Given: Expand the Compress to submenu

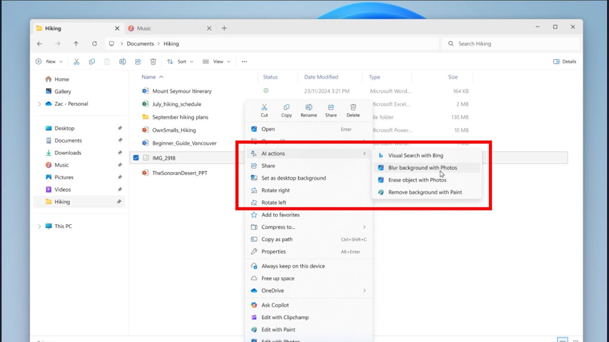Looking at the screenshot, I should coord(308,227).
